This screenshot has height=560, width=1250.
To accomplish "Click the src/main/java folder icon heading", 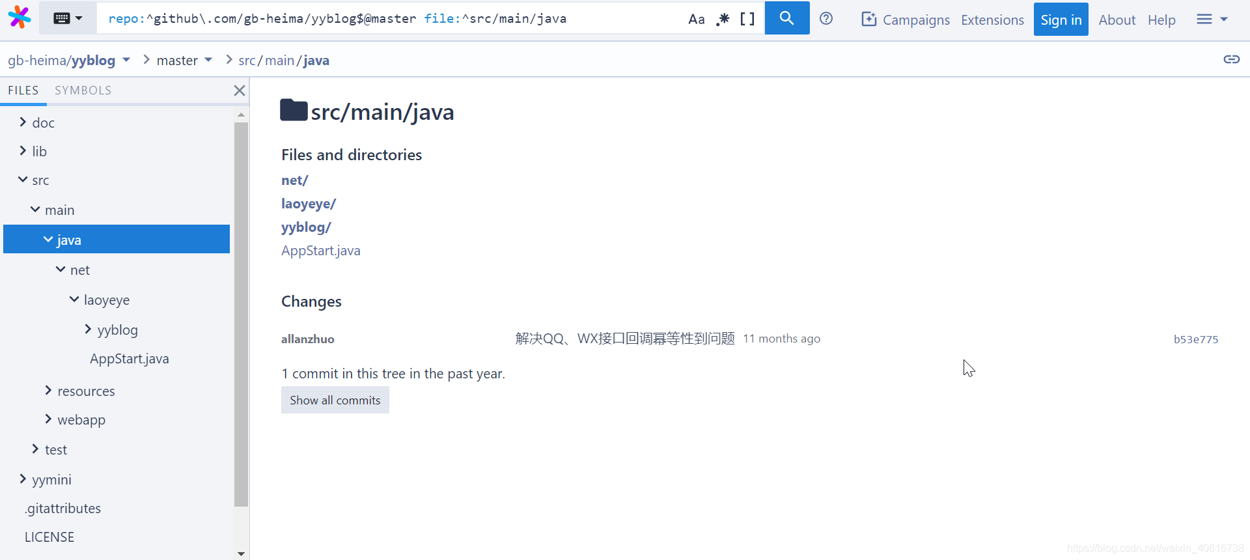I will (294, 111).
